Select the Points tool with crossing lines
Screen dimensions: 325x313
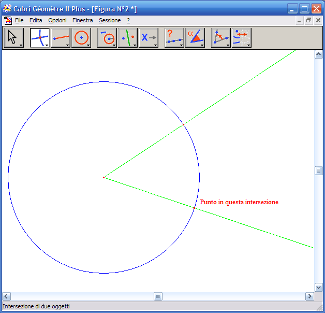40,38
